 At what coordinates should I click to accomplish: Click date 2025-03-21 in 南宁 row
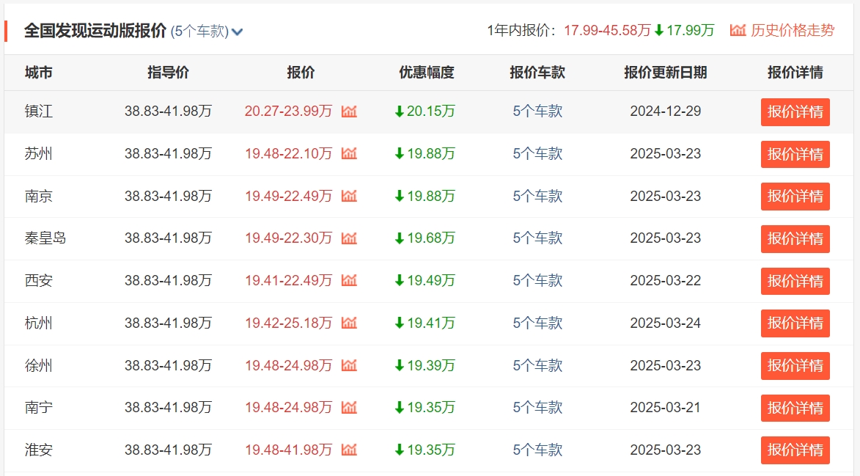click(665, 408)
